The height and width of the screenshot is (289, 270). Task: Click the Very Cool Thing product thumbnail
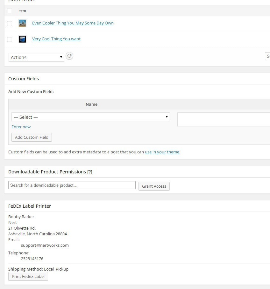click(x=22, y=39)
